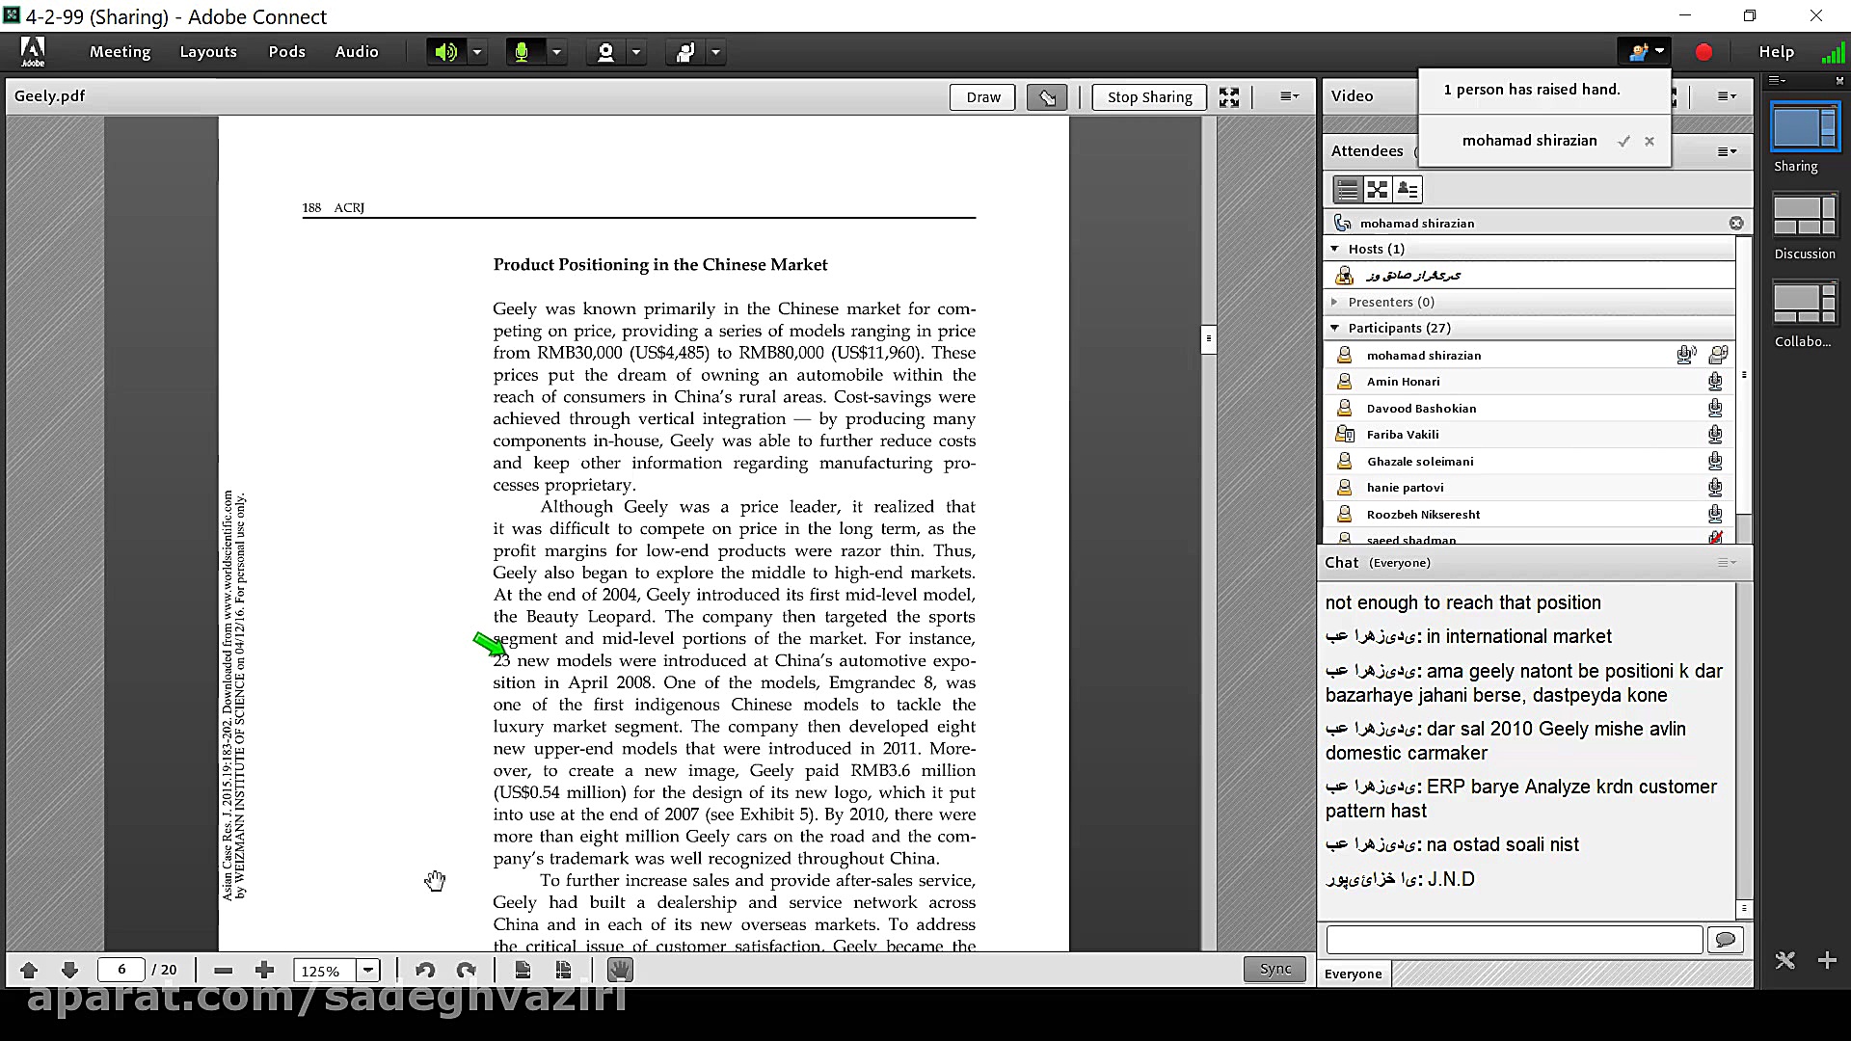The height and width of the screenshot is (1041, 1851).
Task: Switch to attendee breakout room view
Action: pyautogui.click(x=1378, y=190)
